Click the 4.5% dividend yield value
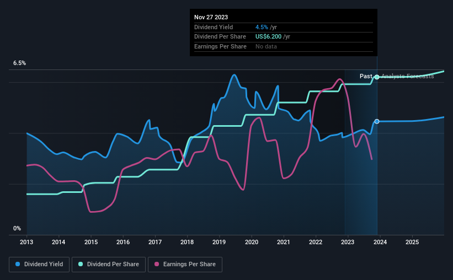Image resolution: width=453 pixels, height=280 pixels. tap(262, 27)
